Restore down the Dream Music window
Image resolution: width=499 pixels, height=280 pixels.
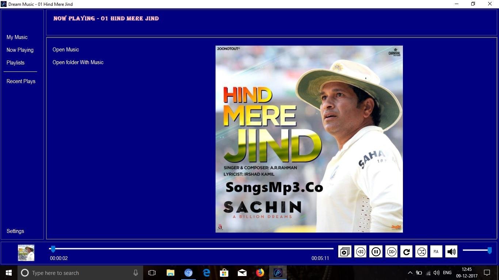pos(473,4)
